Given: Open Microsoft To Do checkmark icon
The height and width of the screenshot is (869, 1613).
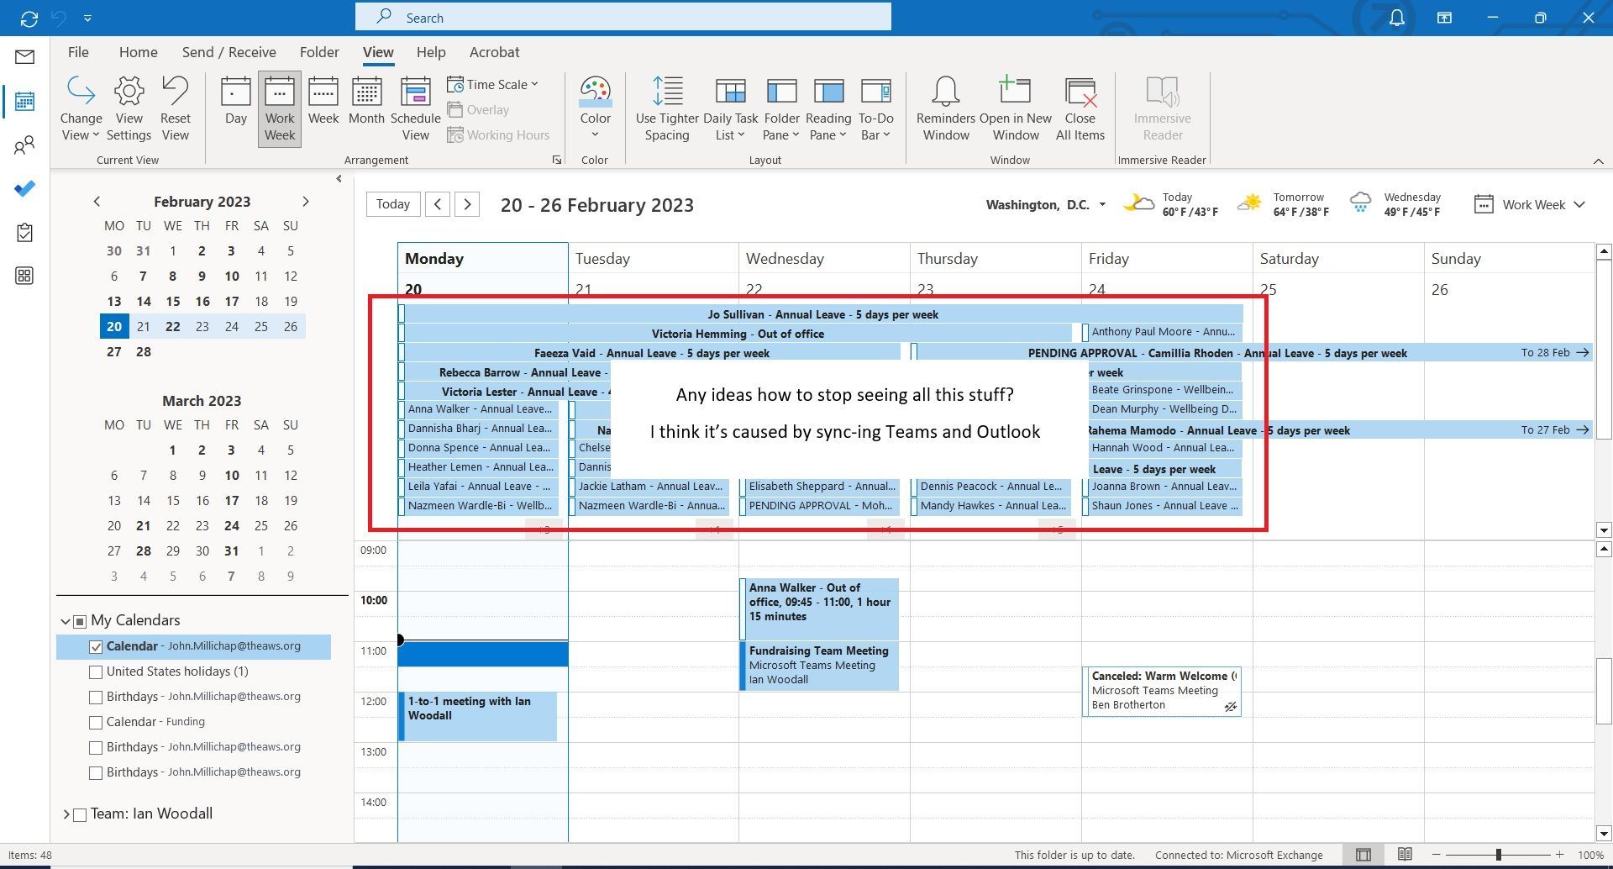Looking at the screenshot, I should click(24, 189).
